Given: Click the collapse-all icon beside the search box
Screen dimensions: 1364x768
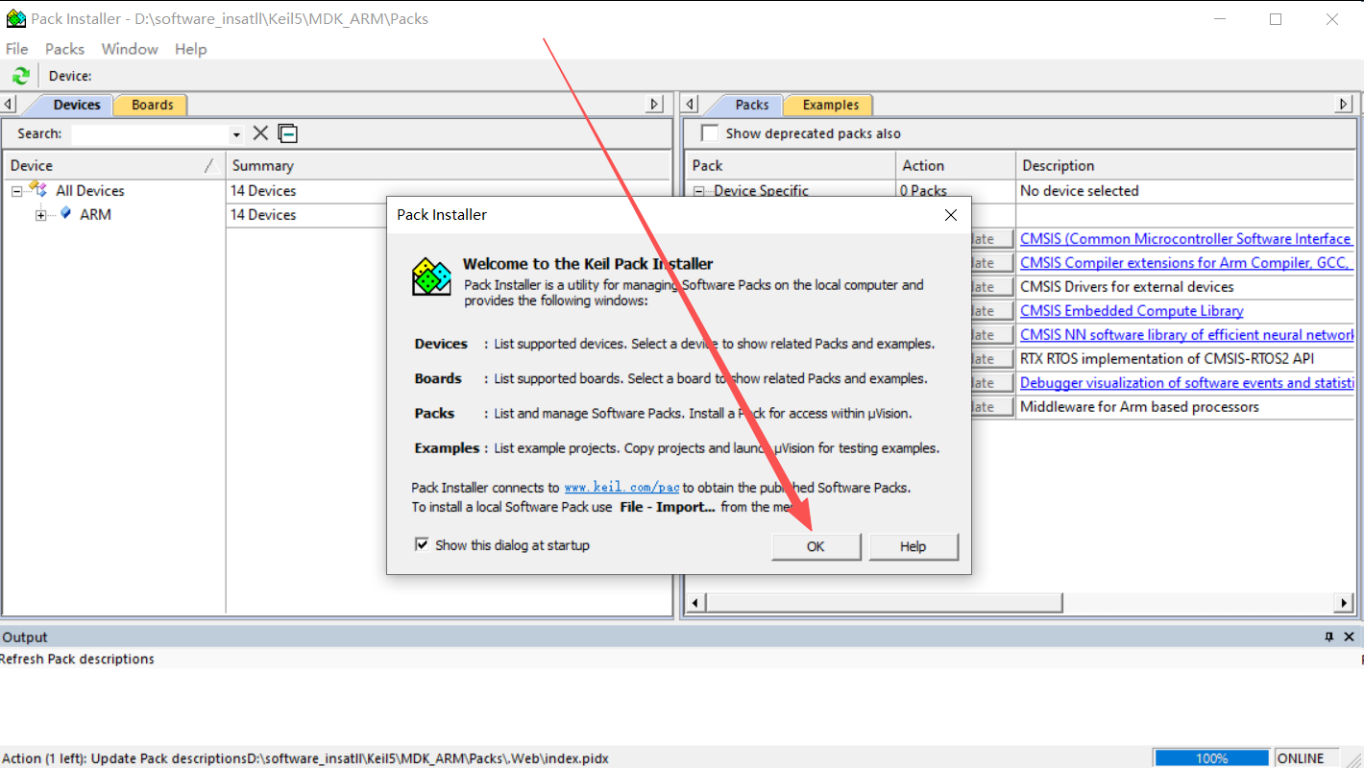Looking at the screenshot, I should [x=287, y=133].
